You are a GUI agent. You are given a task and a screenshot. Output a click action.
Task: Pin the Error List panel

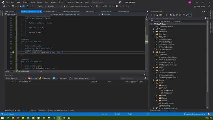point(144,75)
